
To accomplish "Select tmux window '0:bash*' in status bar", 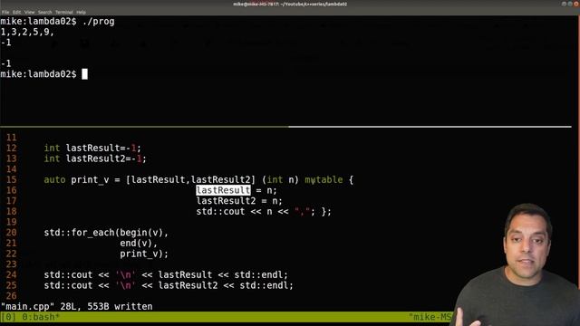I will click(41, 317).
